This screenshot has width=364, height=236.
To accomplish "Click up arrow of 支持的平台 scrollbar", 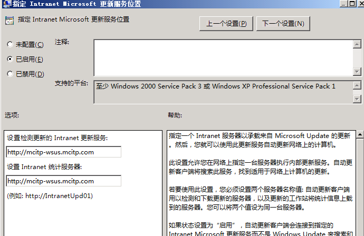I will [x=357, y=85].
